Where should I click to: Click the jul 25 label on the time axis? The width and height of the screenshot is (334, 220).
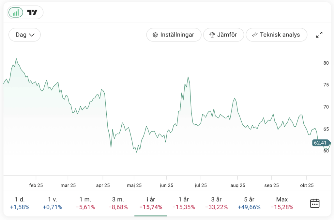pos(201,185)
